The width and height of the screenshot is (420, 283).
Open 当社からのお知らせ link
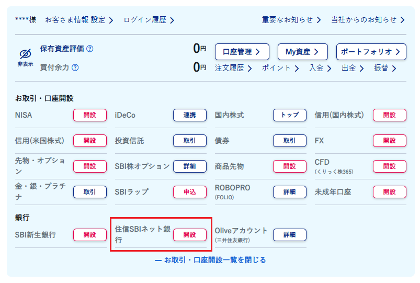[x=368, y=20]
